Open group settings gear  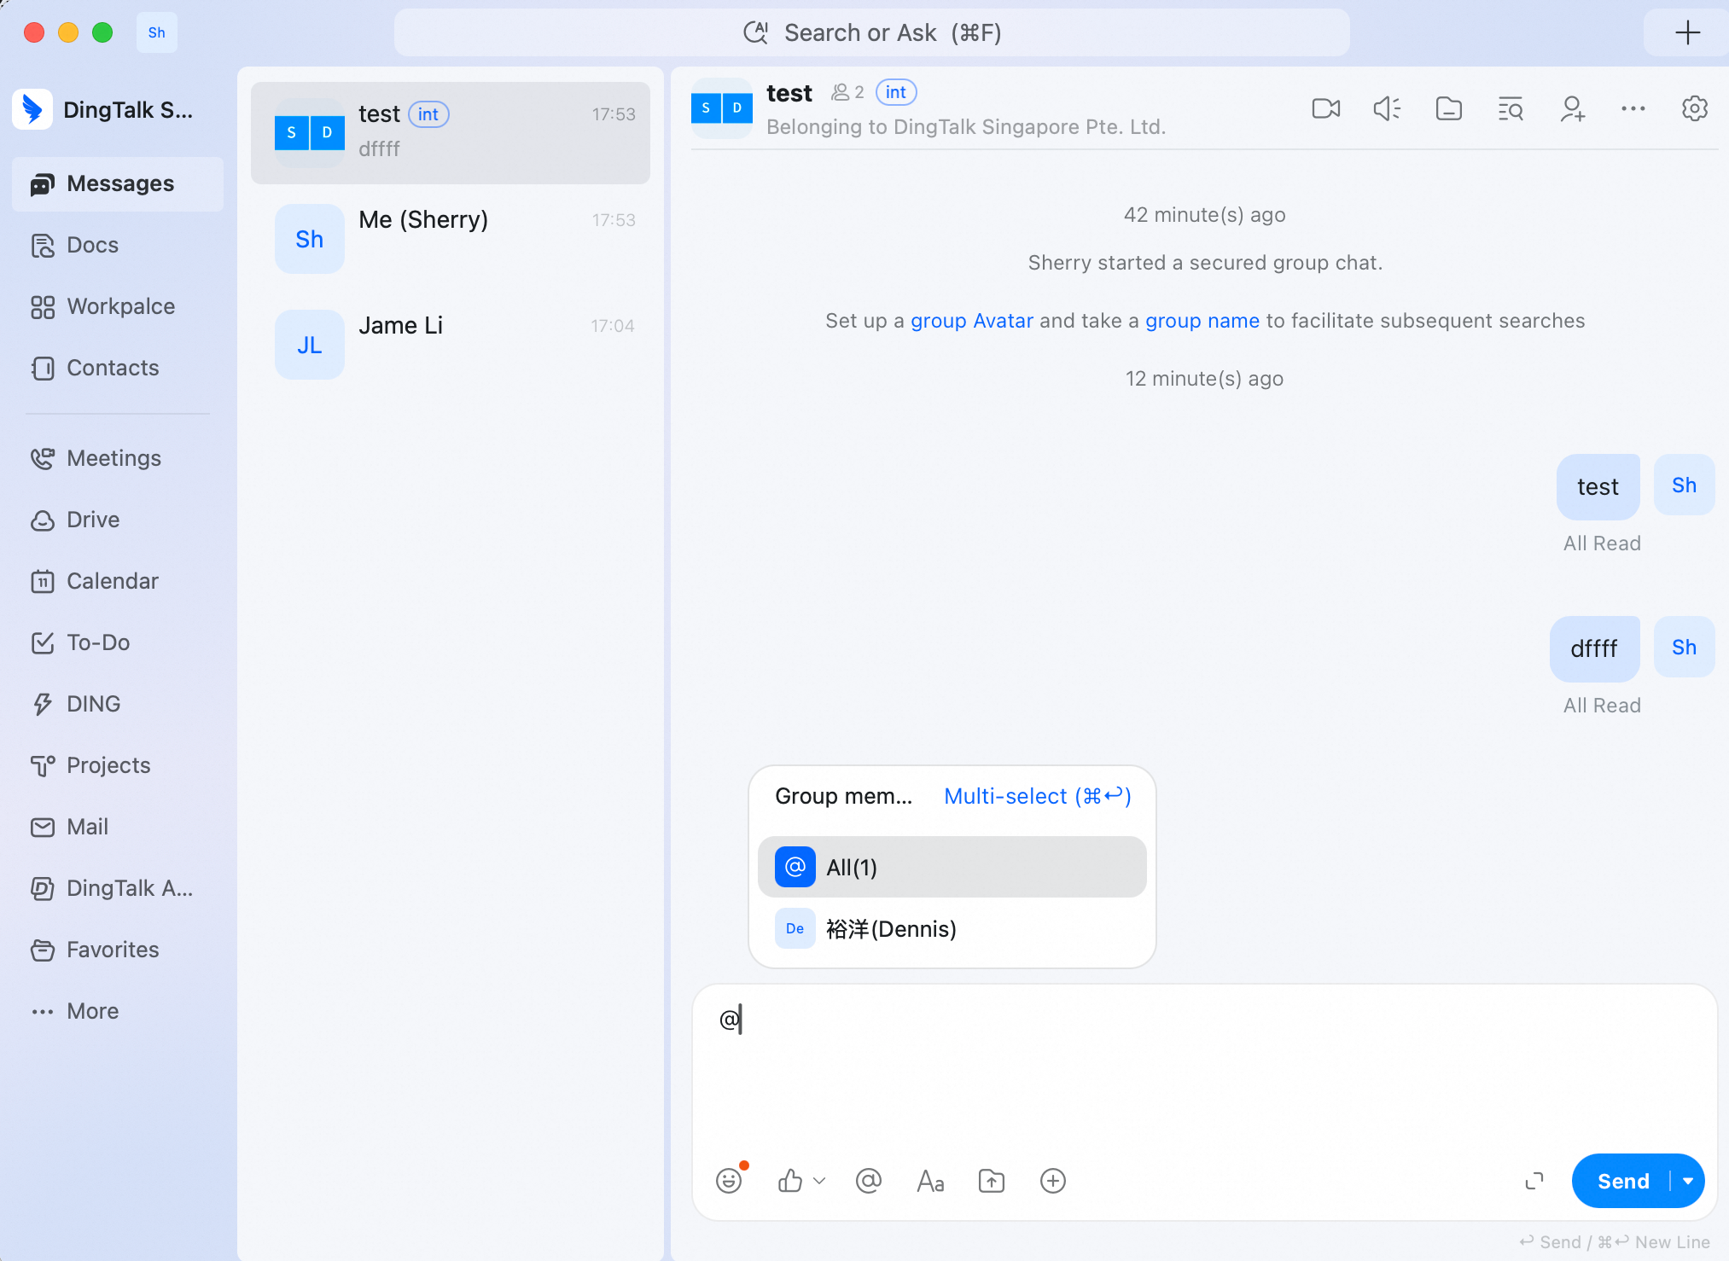tap(1695, 108)
